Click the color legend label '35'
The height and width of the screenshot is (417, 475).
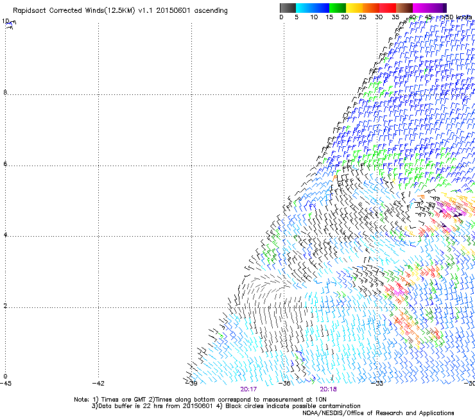coord(395,17)
